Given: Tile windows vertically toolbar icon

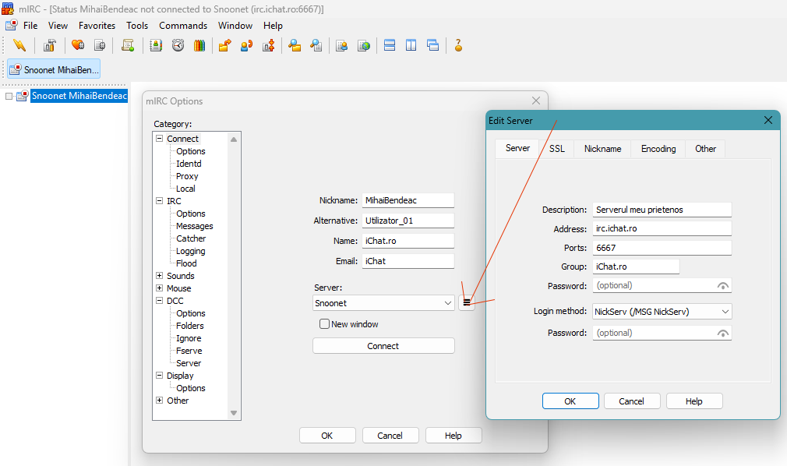Looking at the screenshot, I should 411,45.
